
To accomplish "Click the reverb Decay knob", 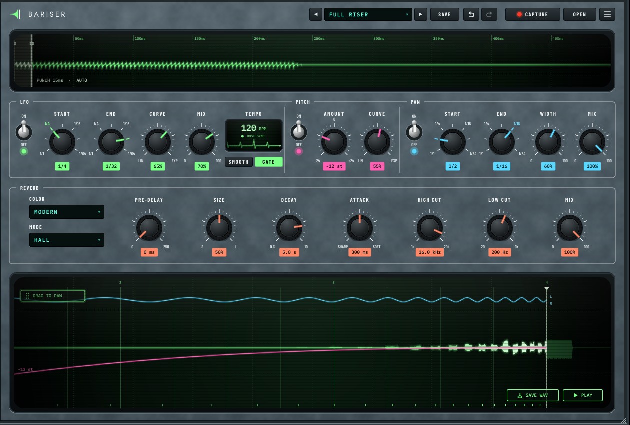I will coord(289,228).
